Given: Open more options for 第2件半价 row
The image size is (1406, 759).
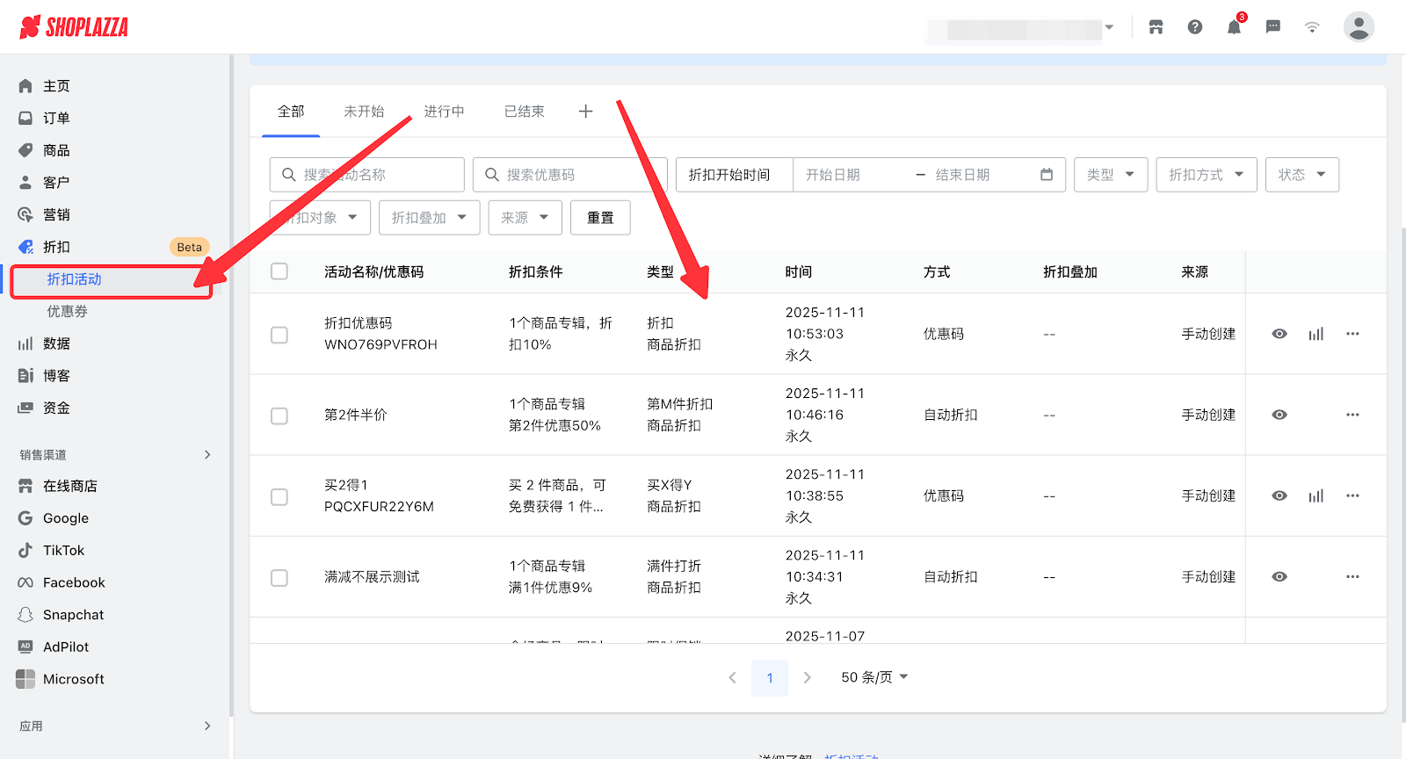Looking at the screenshot, I should point(1352,415).
